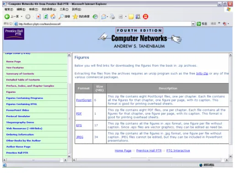Open the Edit menu
This screenshot has height=173, width=236.
coord(21,10)
